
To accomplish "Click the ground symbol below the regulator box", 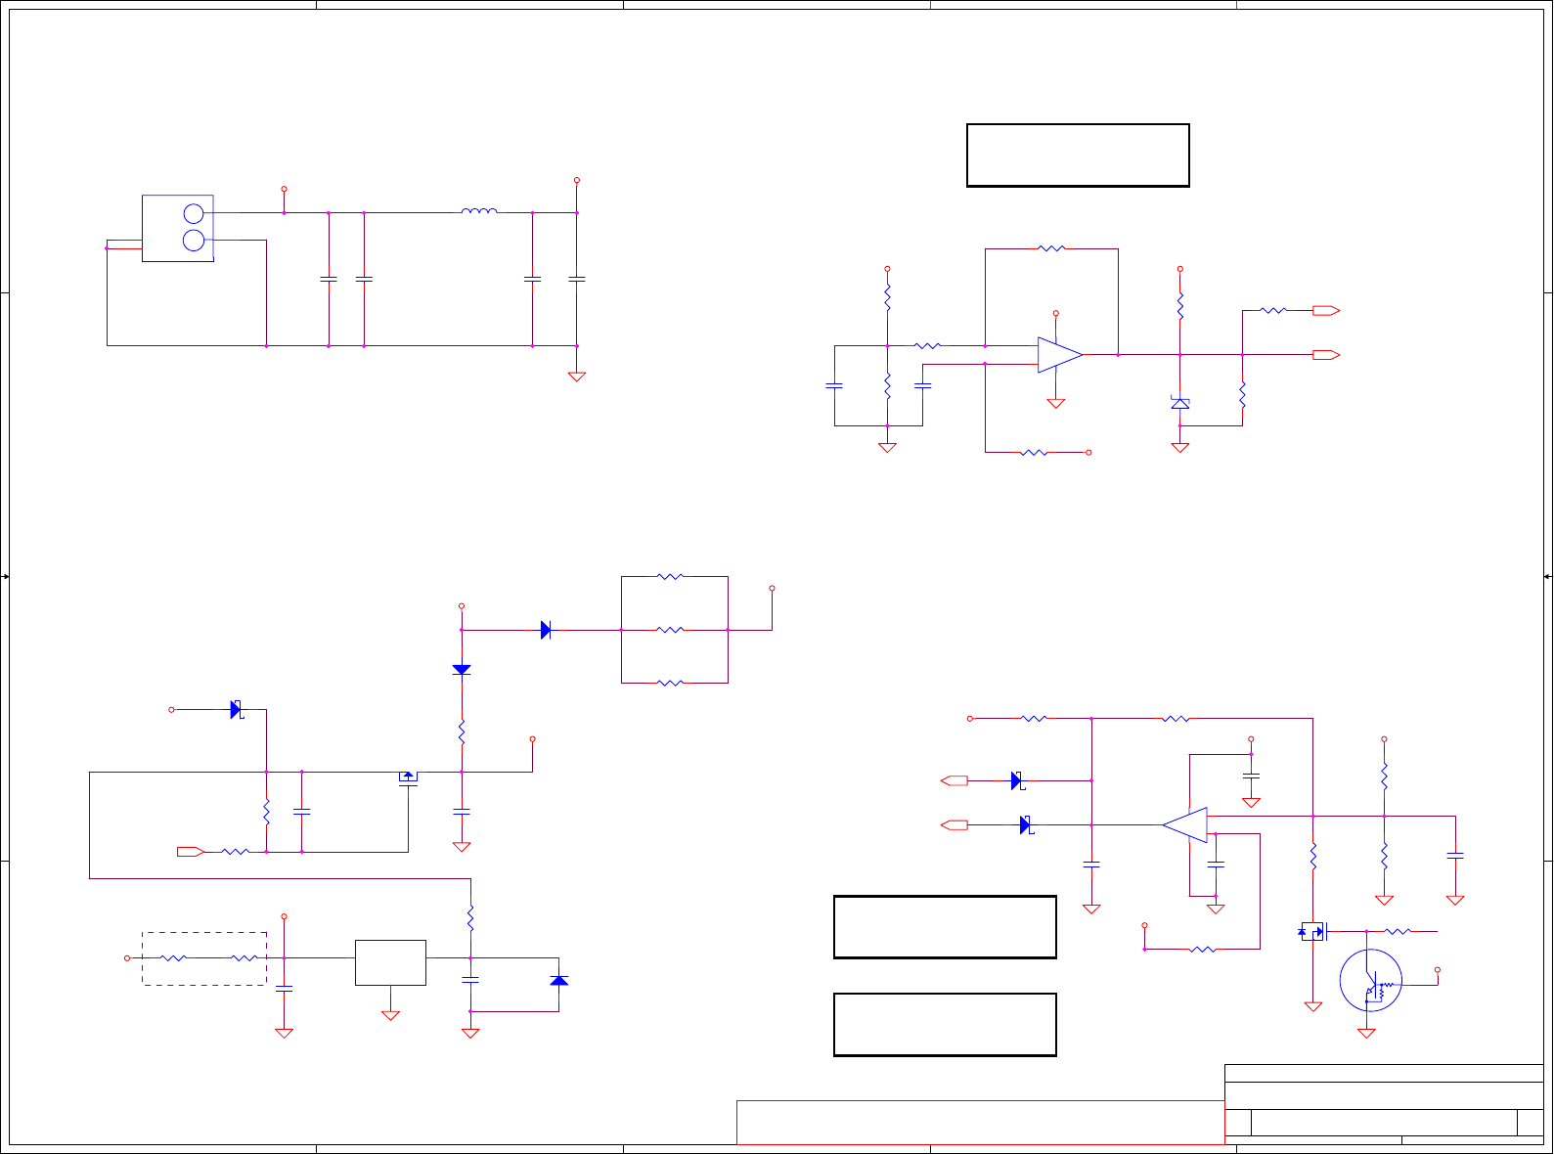I will pyautogui.click(x=390, y=1015).
